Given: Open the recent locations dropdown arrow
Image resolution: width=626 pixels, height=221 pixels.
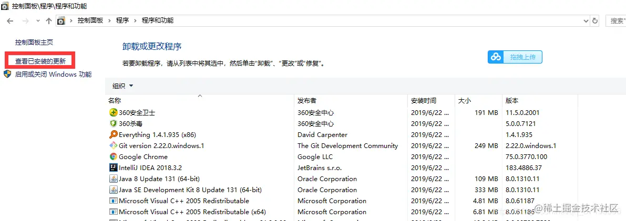Looking at the screenshot, I should (x=38, y=21).
